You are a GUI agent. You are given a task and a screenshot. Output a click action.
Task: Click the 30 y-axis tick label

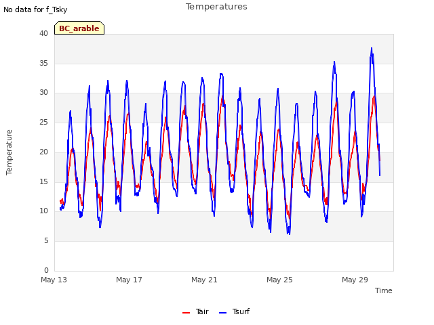point(43,93)
